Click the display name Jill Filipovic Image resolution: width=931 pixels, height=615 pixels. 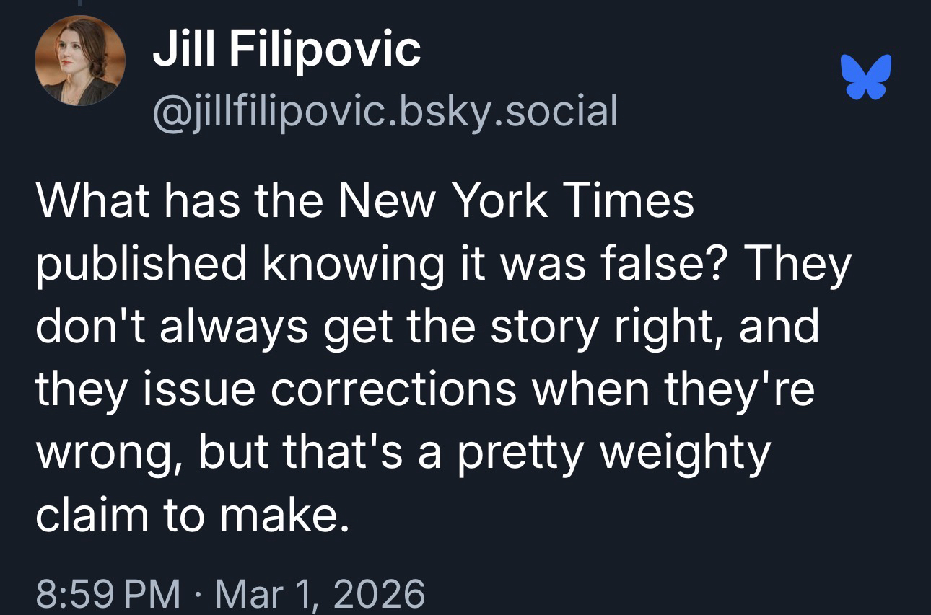(286, 49)
